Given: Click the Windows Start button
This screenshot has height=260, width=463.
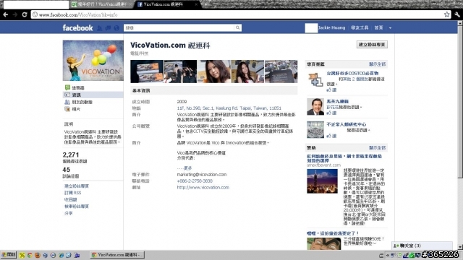Looking at the screenshot, I should (9, 255).
